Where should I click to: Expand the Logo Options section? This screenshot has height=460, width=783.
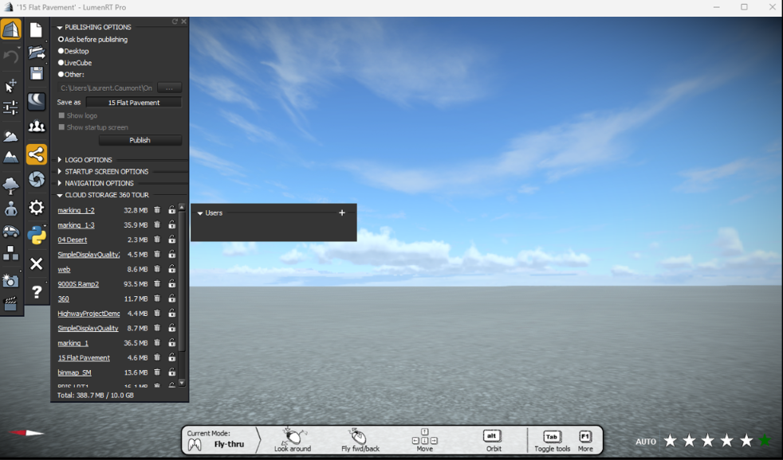pos(60,159)
